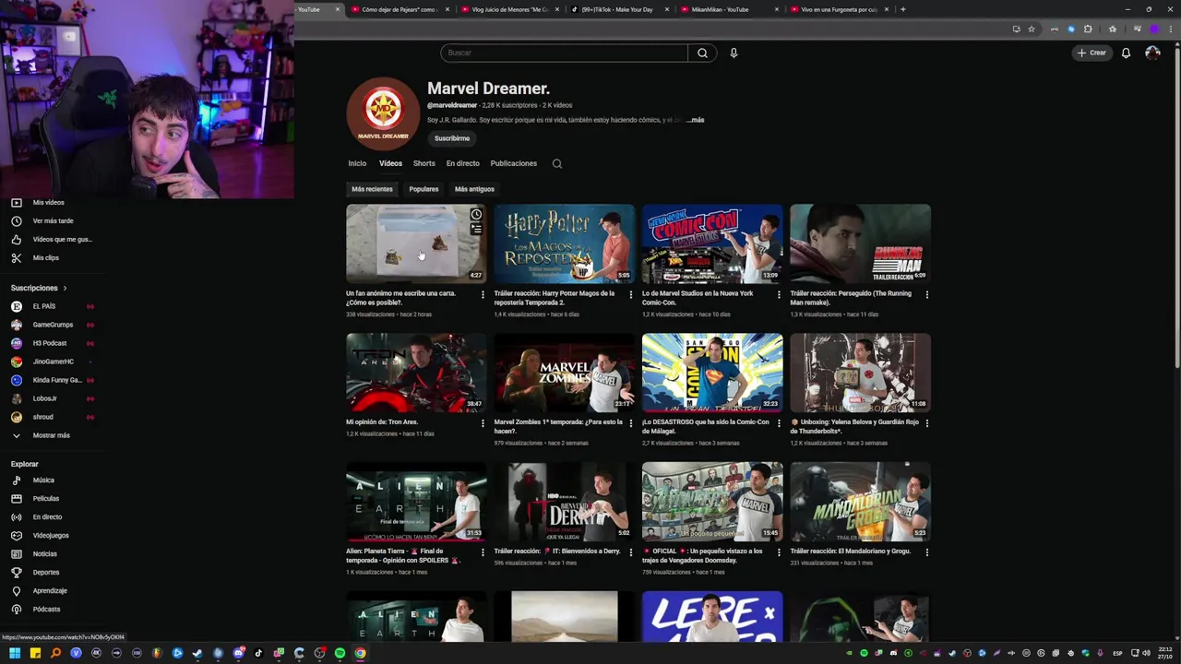This screenshot has width=1181, height=664.
Task: Open H3 Podcast subscription channel
Action: [x=52, y=343]
